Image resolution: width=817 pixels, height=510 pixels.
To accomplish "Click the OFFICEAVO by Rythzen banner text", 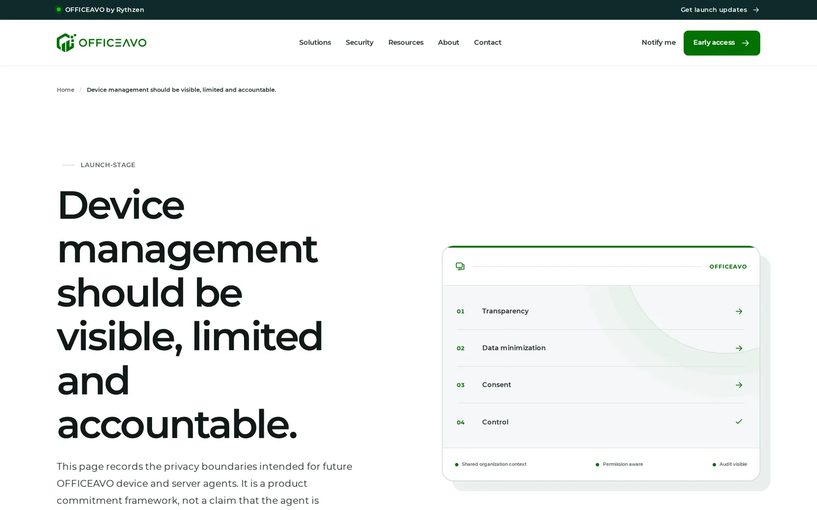I will 104,10.
